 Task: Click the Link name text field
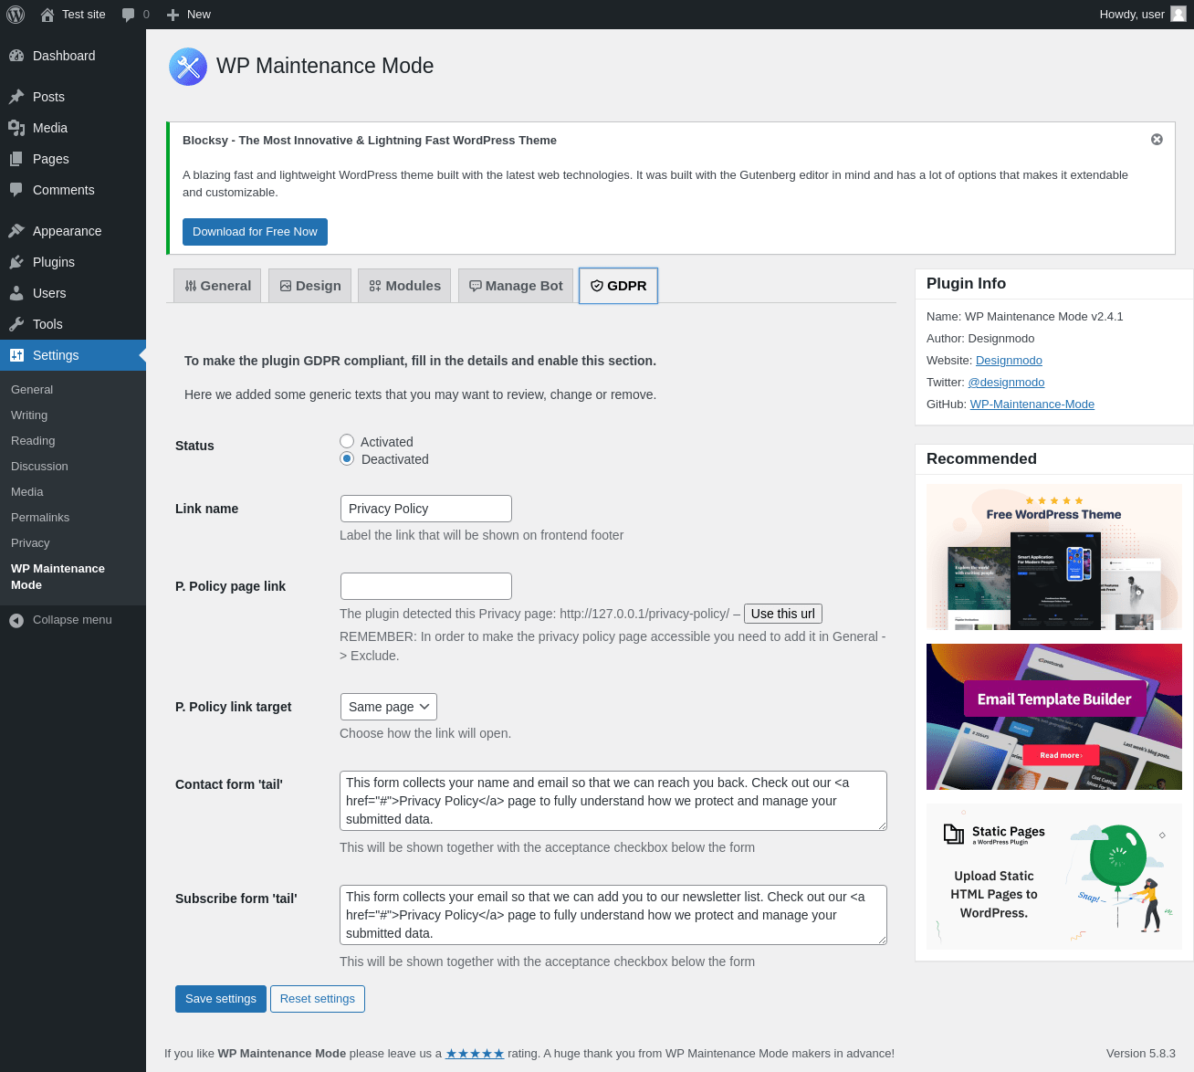(x=425, y=509)
